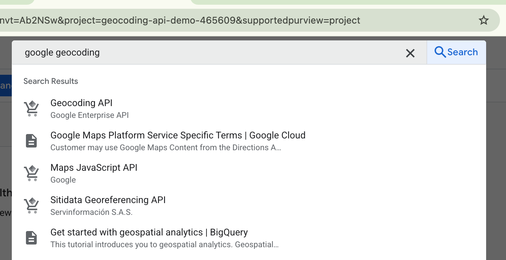Click the Search Results header

(51, 81)
